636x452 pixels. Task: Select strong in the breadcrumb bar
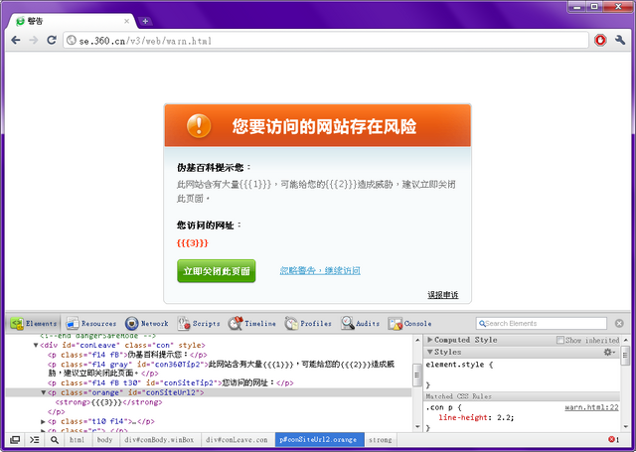point(381,439)
